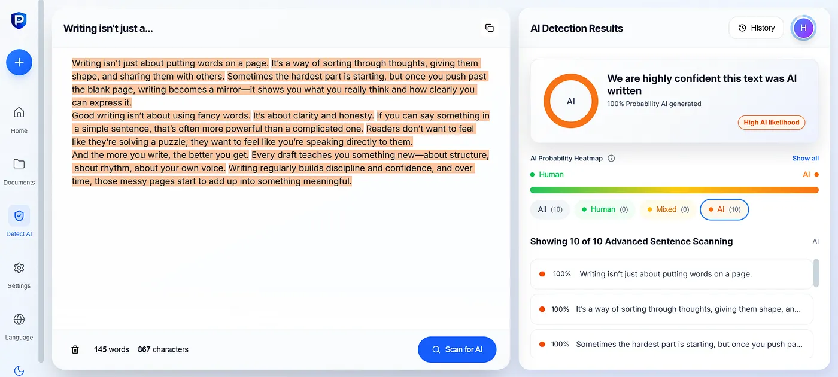Open the History button
Screen dimensions: 838x377
tap(756, 28)
